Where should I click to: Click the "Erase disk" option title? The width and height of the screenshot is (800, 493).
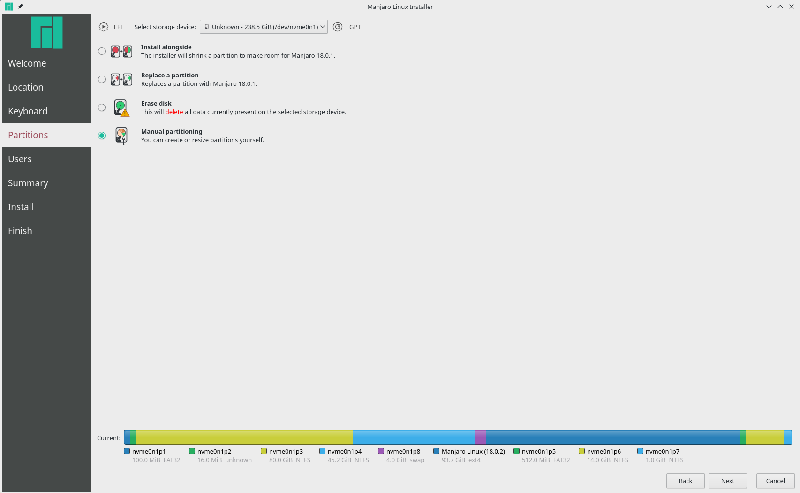click(156, 103)
